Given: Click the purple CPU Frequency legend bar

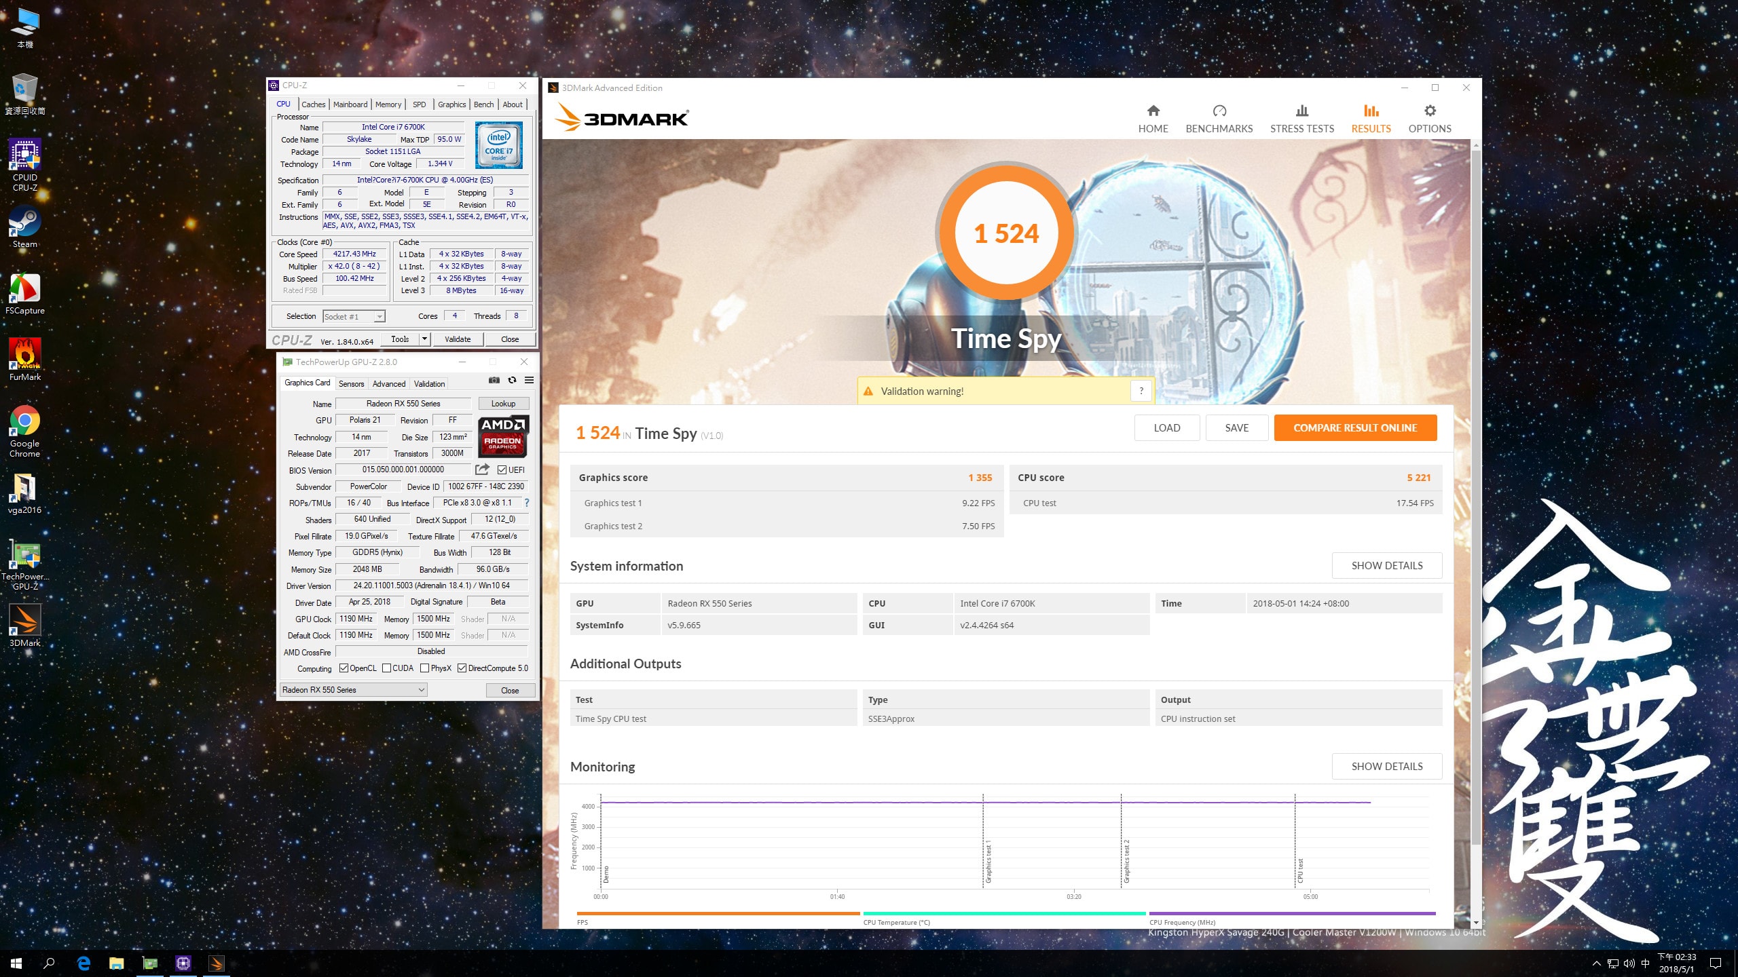Looking at the screenshot, I should click(x=1292, y=913).
